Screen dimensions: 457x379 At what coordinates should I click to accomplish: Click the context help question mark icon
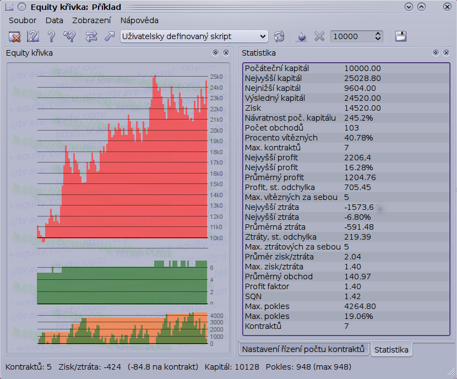tap(33, 36)
